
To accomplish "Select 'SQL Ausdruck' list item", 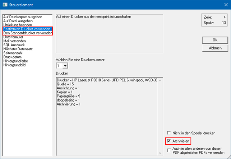I will tap(13, 45).
